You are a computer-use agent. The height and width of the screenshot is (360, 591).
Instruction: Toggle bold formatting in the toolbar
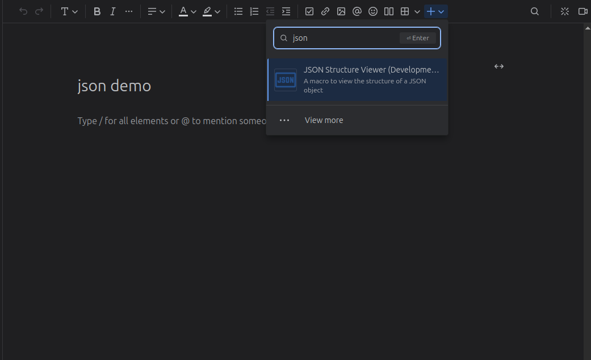(97, 11)
